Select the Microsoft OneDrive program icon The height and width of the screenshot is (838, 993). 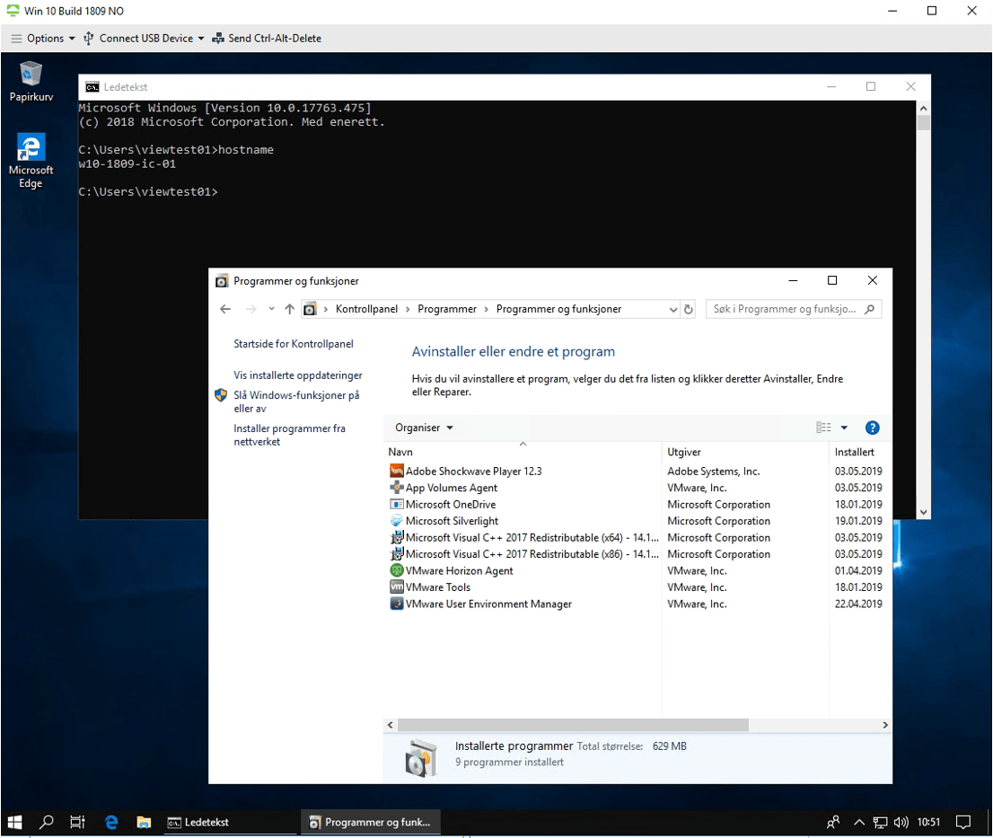(x=397, y=504)
